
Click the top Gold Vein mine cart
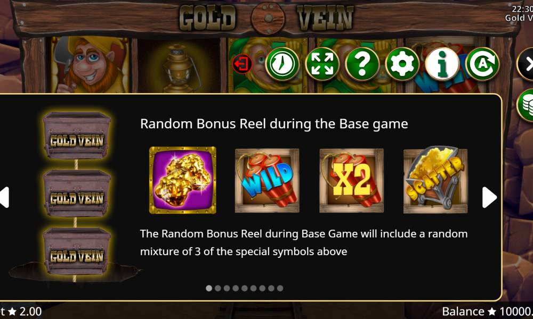click(x=76, y=135)
